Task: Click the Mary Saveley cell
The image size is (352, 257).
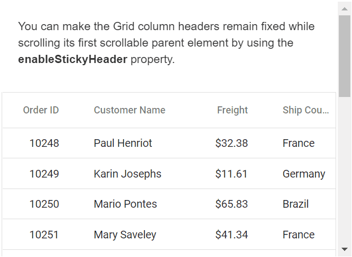Action: pyautogui.click(x=125, y=235)
